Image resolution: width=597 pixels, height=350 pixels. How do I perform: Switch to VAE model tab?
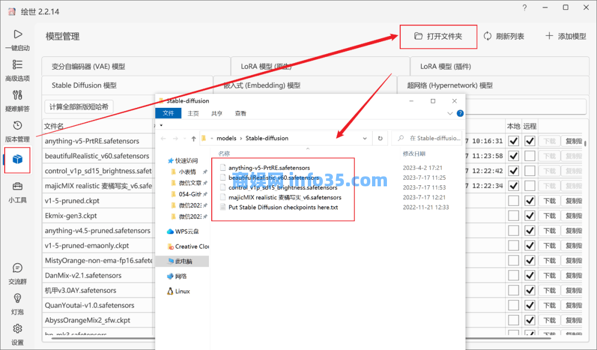click(x=136, y=66)
